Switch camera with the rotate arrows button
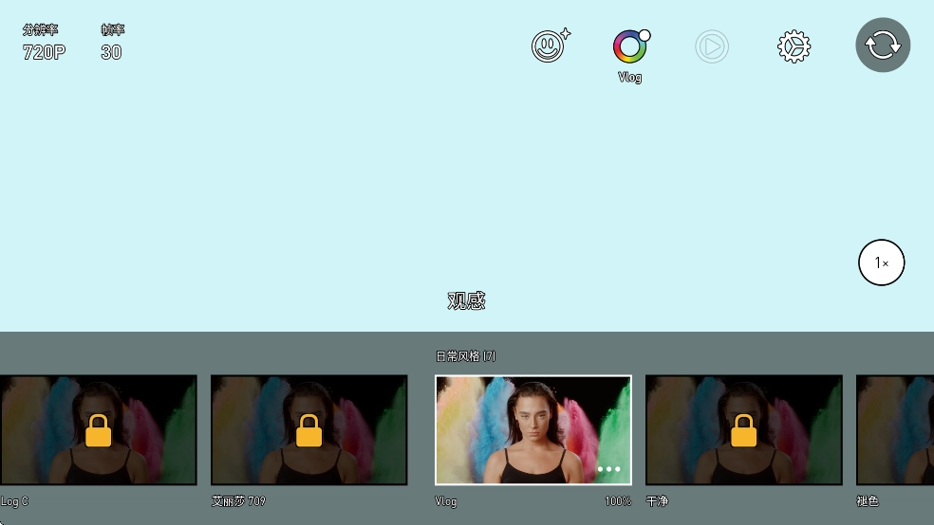 pos(883,45)
